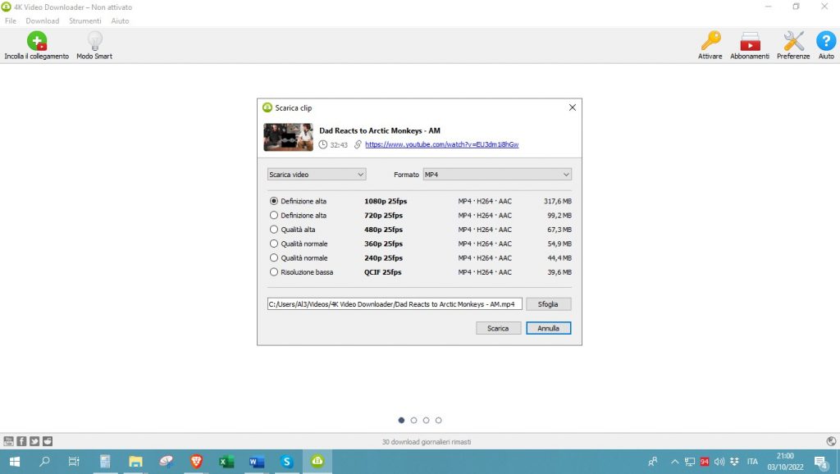
Task: Open Excel from the taskbar
Action: tap(226, 462)
